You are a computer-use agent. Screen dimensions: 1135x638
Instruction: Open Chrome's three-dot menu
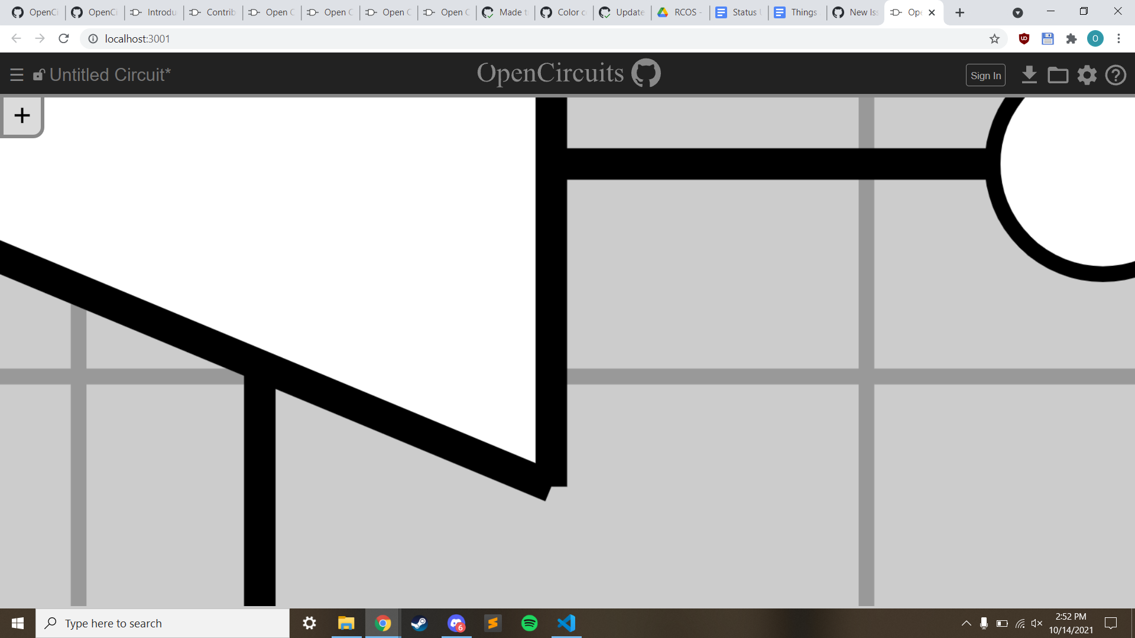(x=1119, y=38)
